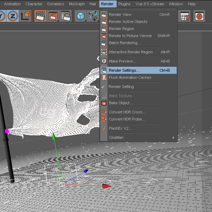Click the Render Active Objects icon

click(104, 22)
